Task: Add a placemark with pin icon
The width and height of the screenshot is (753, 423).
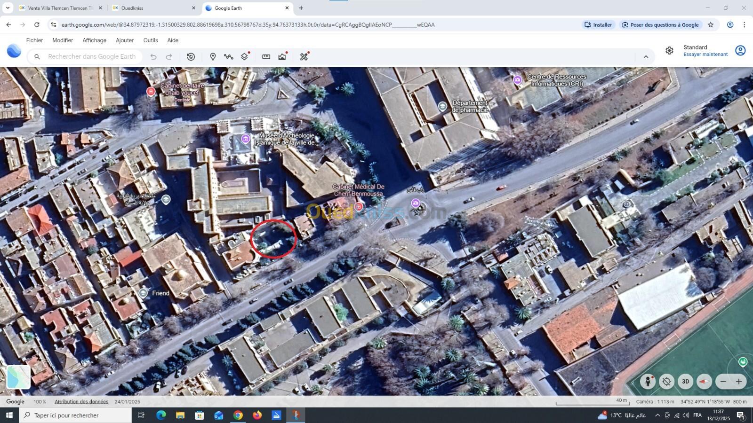Action: pyautogui.click(x=213, y=57)
